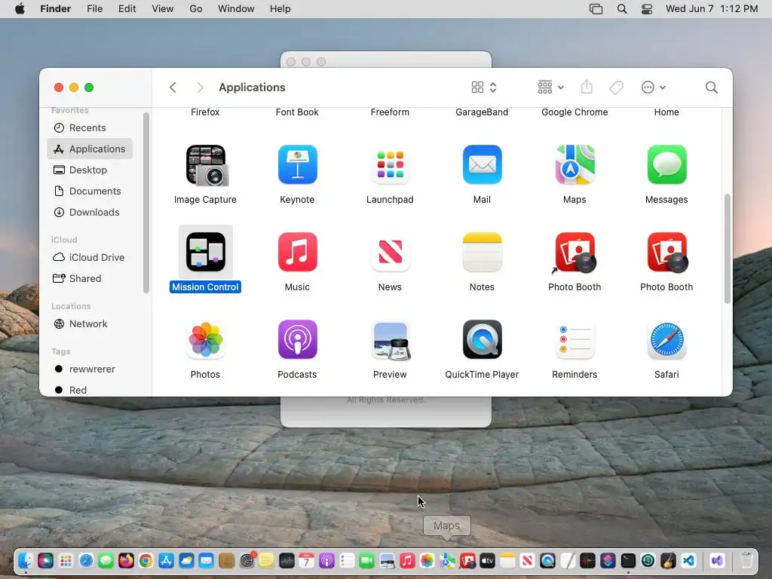Click the Google Chrome label in Finder
Viewport: 772px width, 579px height.
click(574, 112)
